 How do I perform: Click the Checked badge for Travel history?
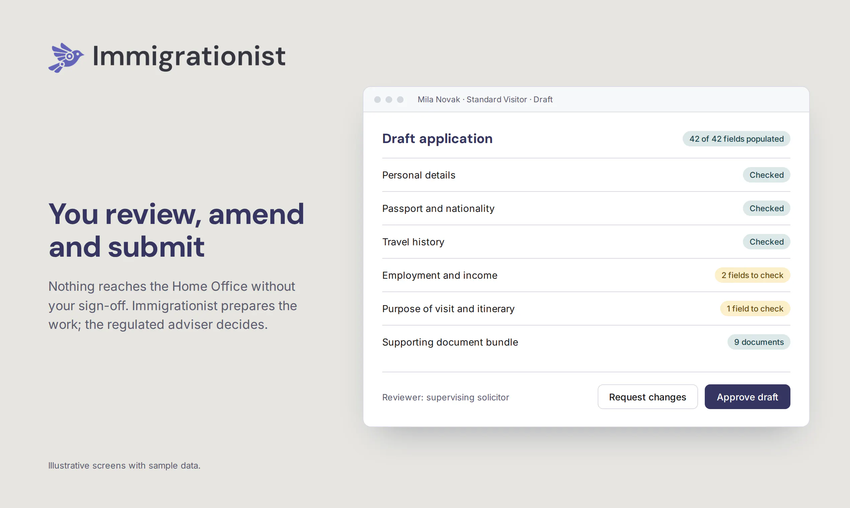pos(766,242)
